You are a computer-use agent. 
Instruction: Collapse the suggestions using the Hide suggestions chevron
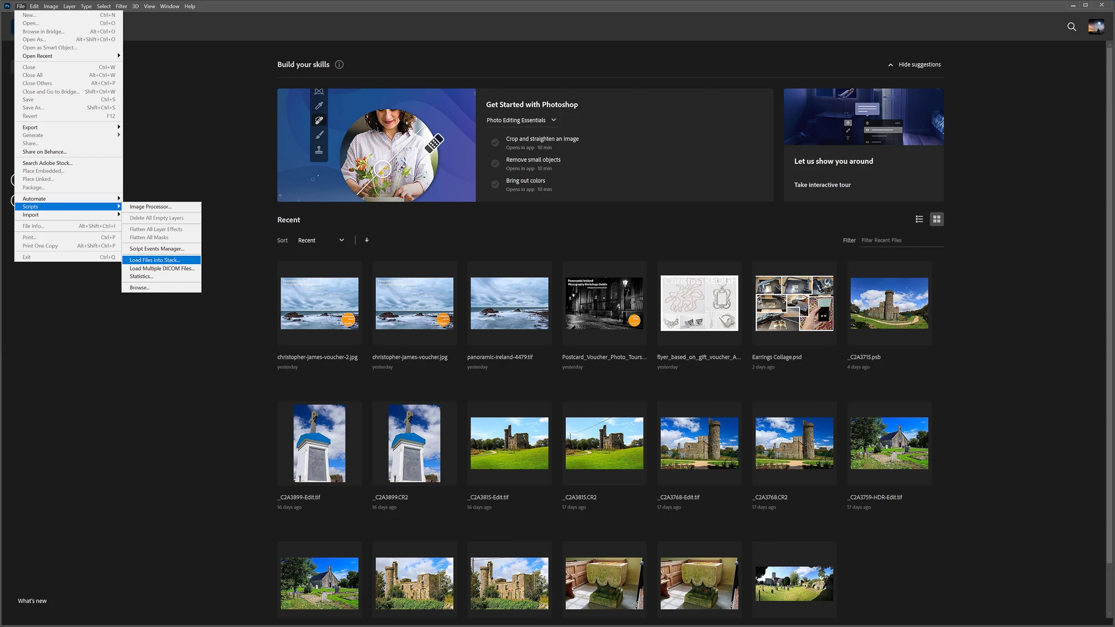click(890, 65)
